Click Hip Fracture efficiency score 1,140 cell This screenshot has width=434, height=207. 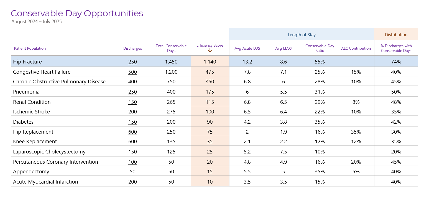[210, 61]
